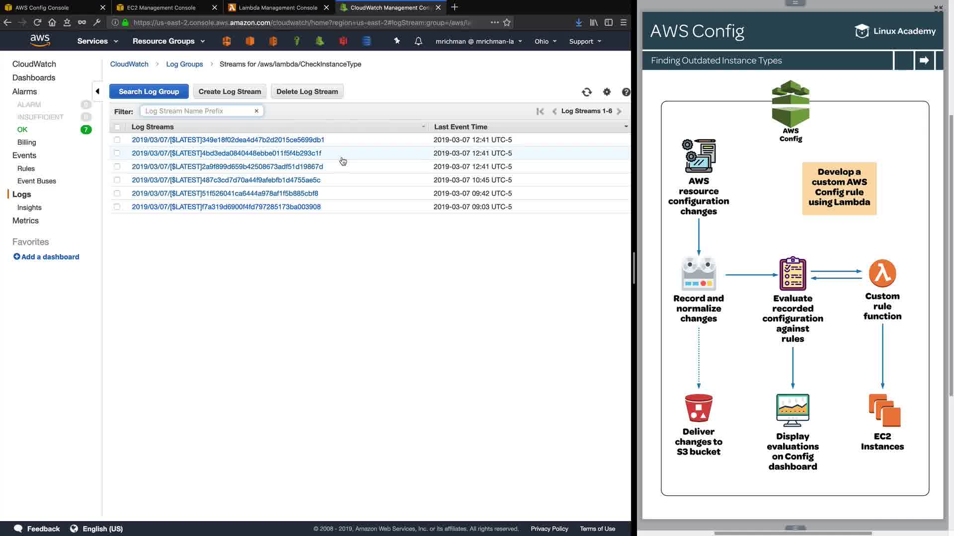Open the Ohio region dropdown
Screen dimensions: 954x536
tap(545, 41)
